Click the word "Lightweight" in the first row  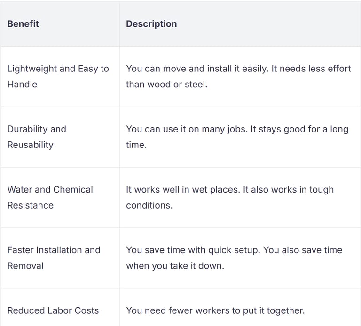coord(32,69)
